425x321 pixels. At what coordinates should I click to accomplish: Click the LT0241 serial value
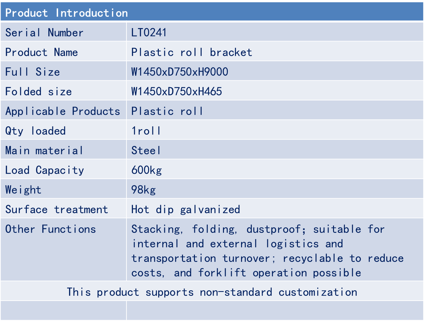149,33
